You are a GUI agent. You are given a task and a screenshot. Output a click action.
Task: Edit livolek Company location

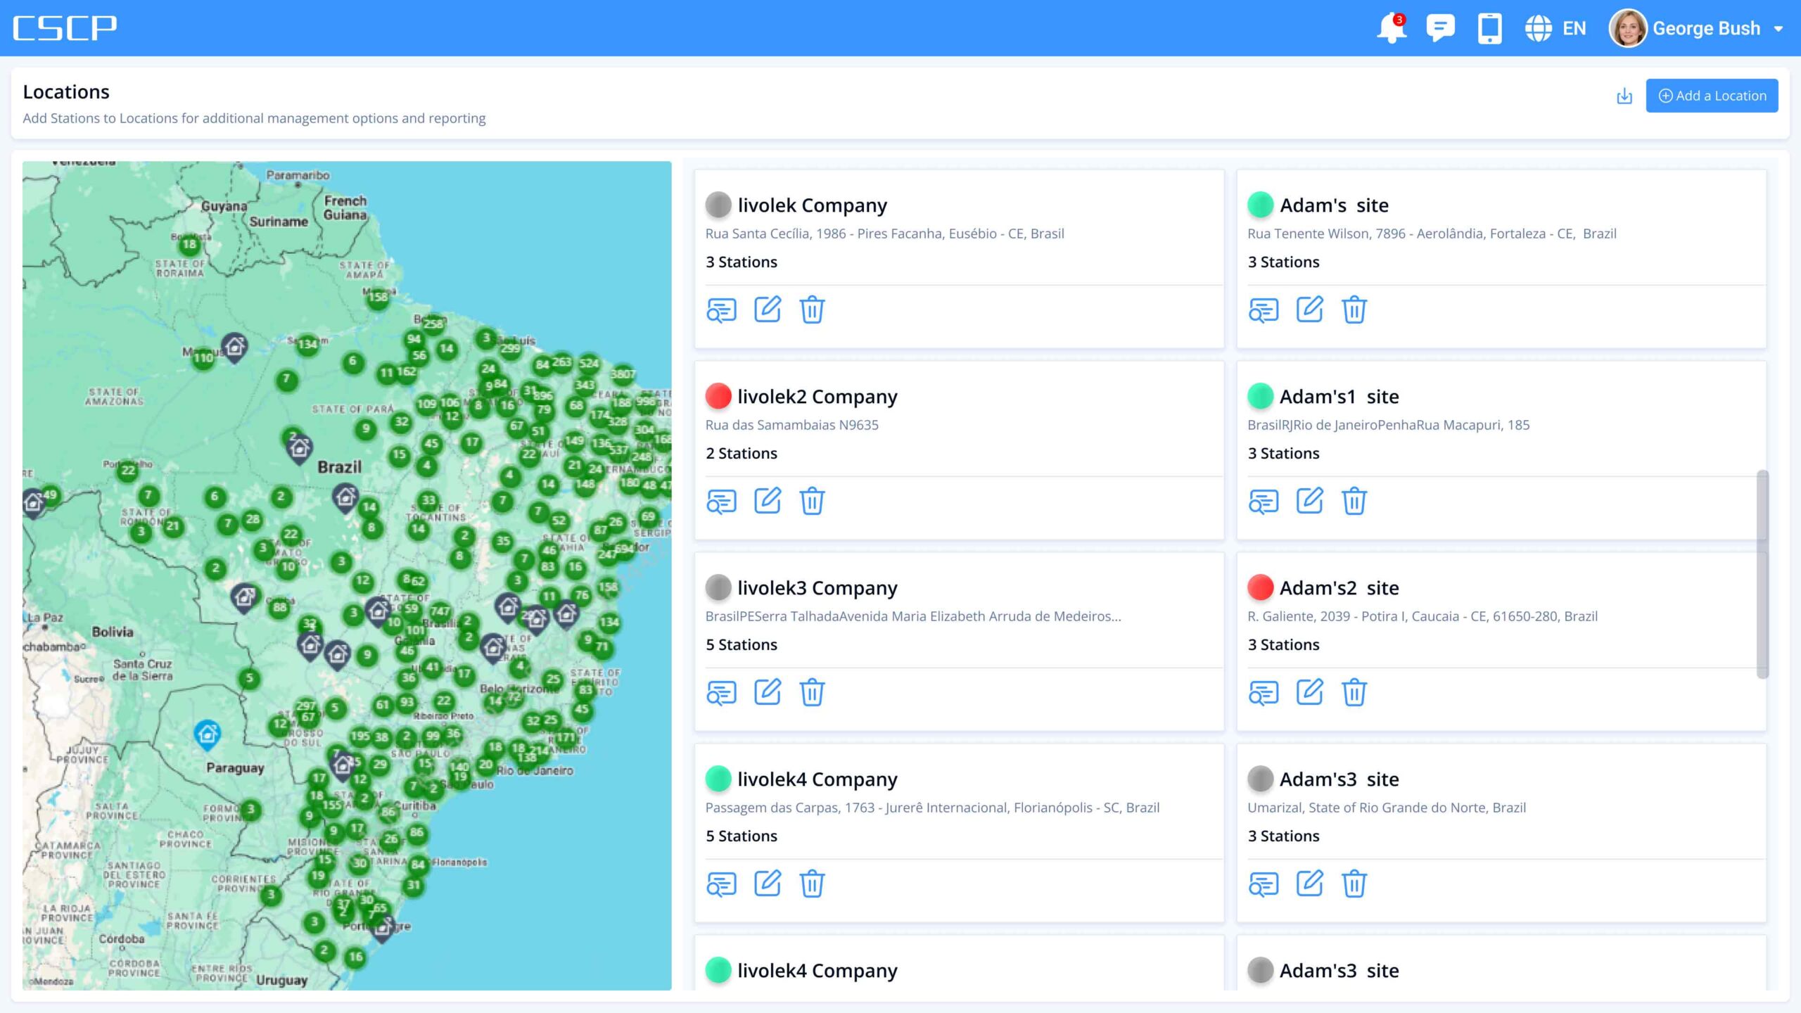(767, 310)
